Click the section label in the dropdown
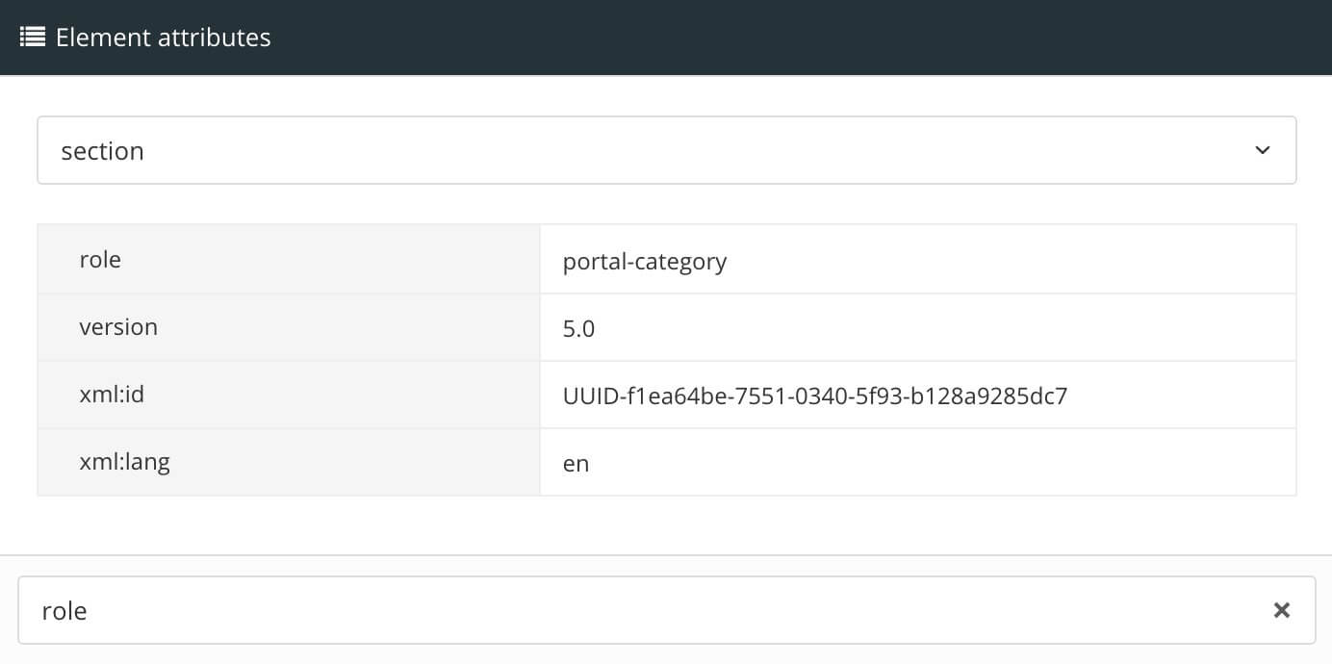This screenshot has width=1332, height=664. 102,150
